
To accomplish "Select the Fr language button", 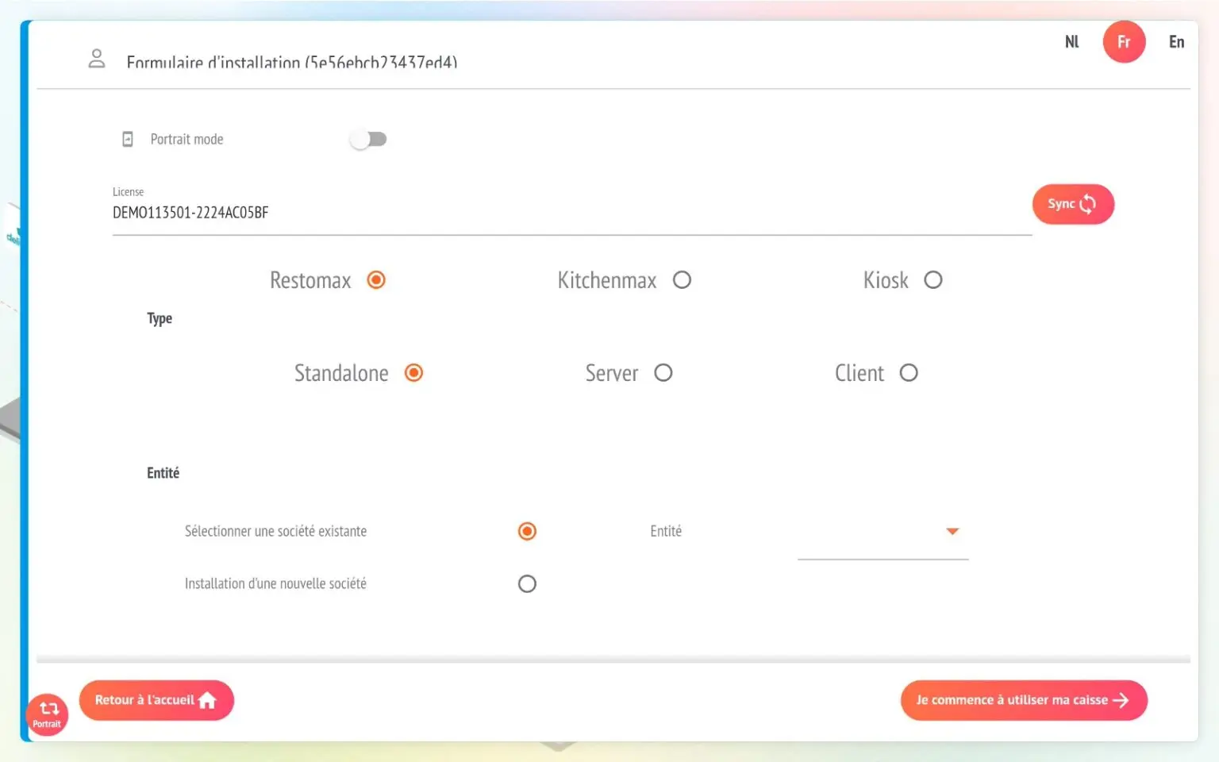I will (1124, 42).
